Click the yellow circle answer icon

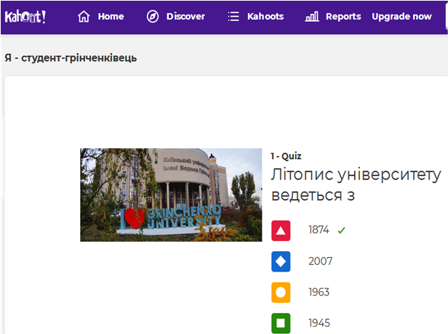click(x=281, y=293)
